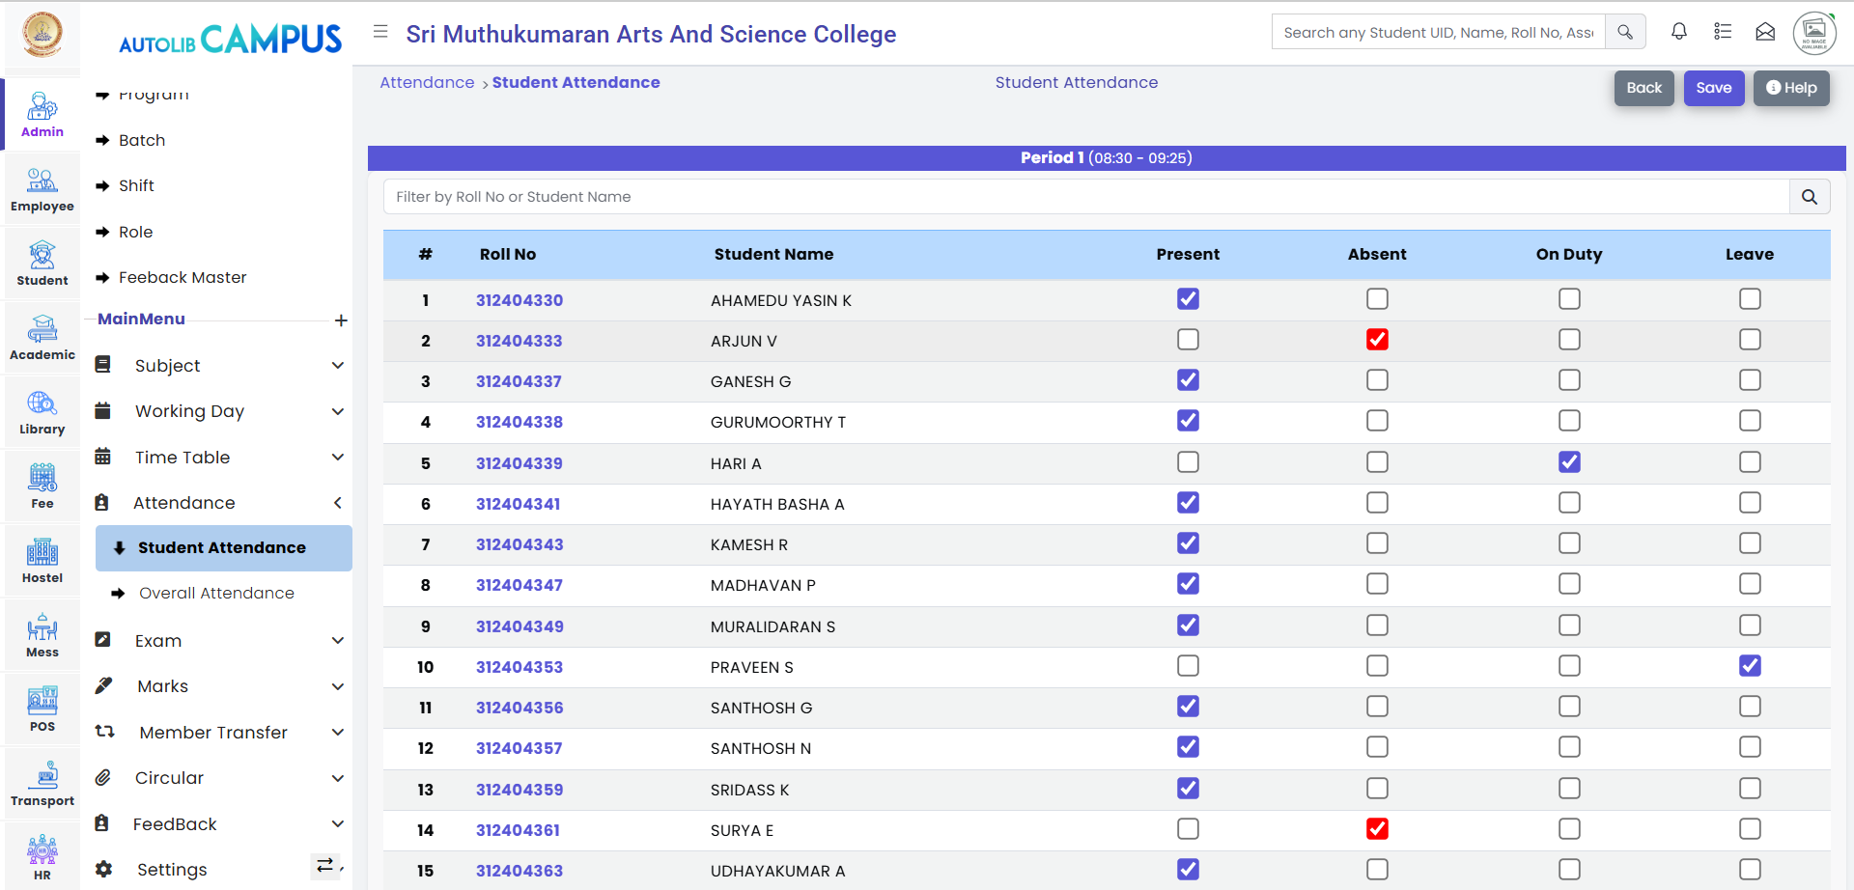
Task: Click the filter search magnifier icon
Action: point(1809,197)
